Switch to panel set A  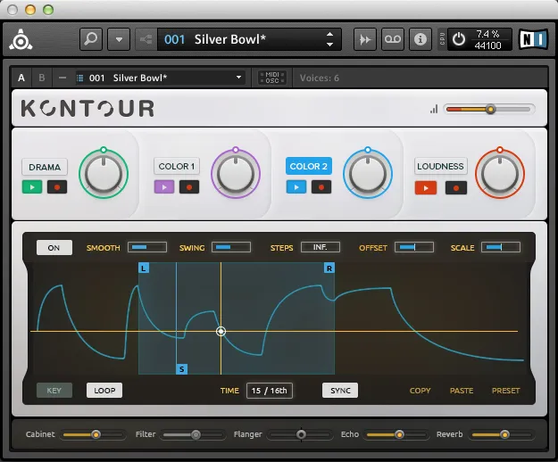pyautogui.click(x=21, y=78)
